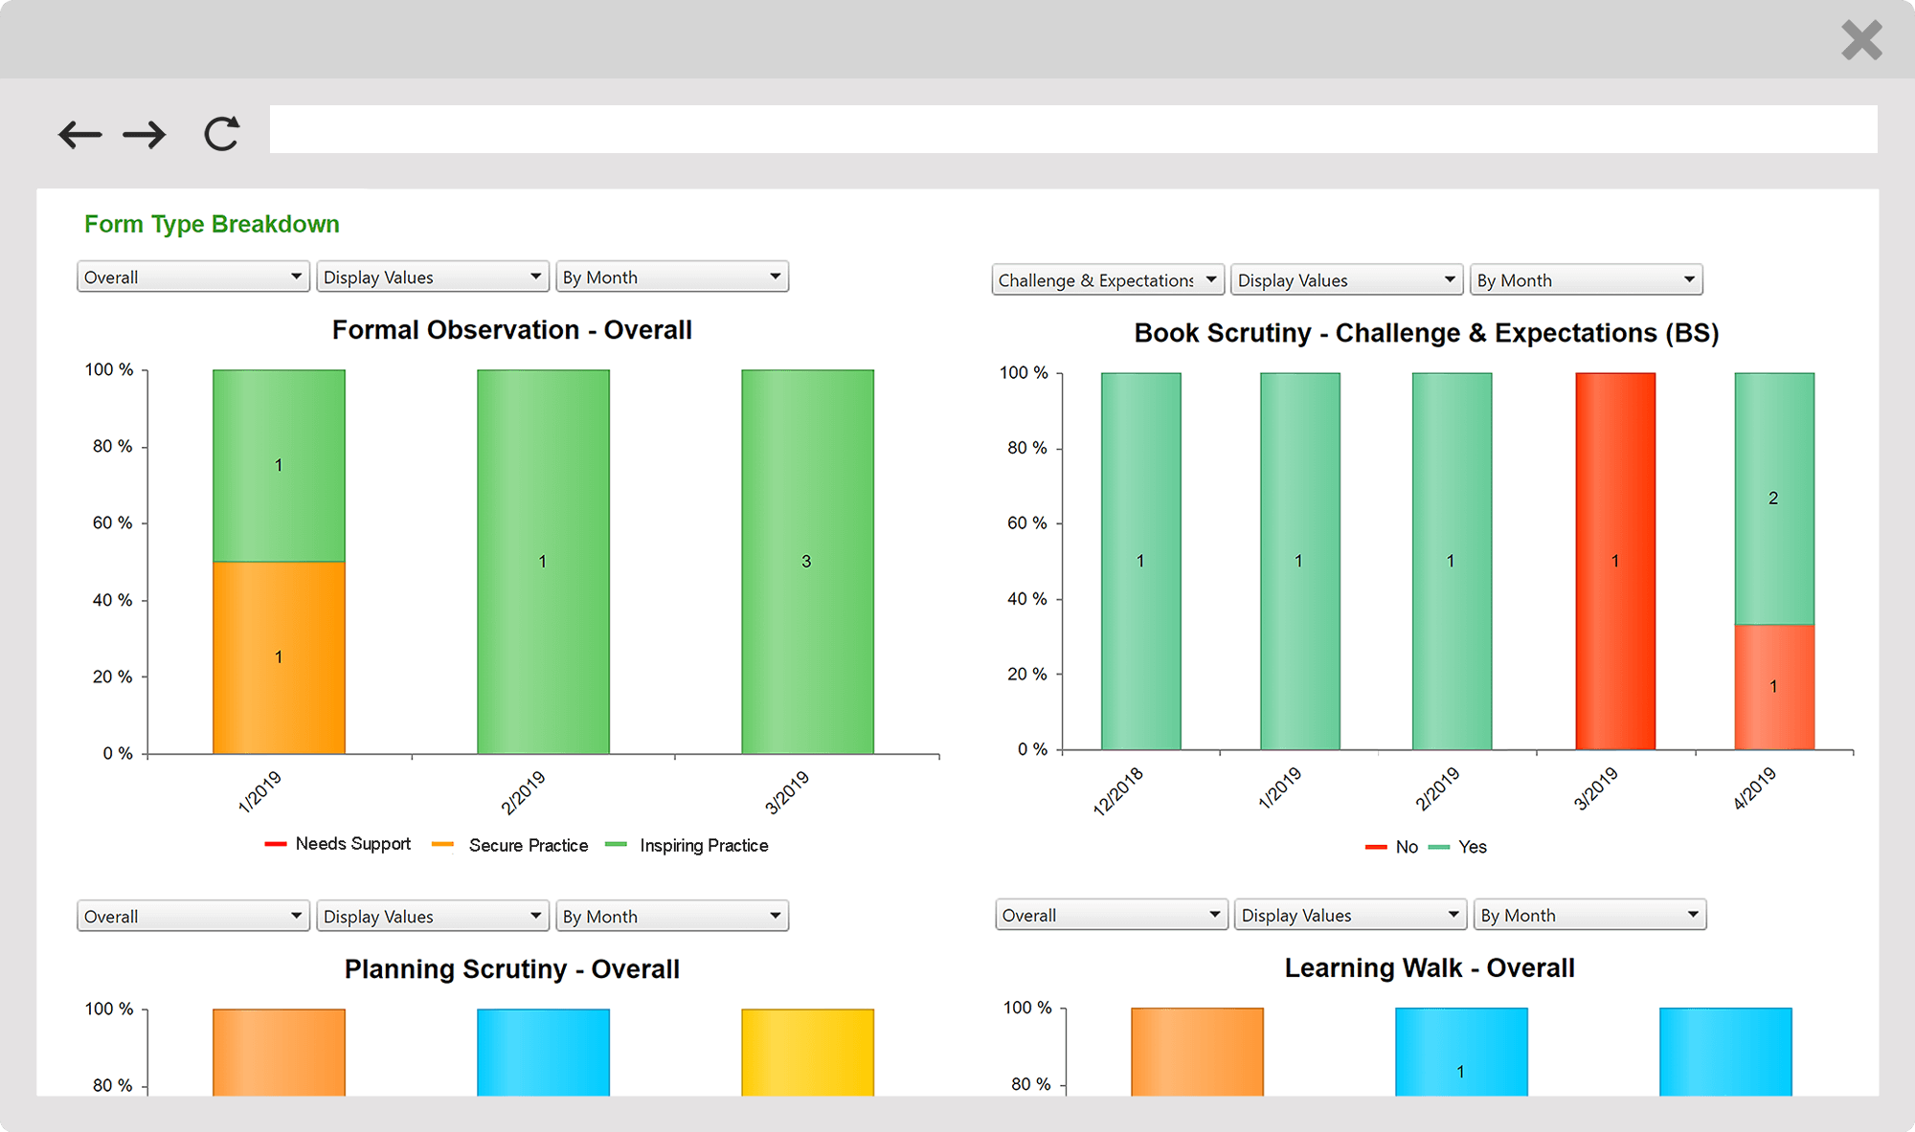Viewport: 1915px width, 1132px height.
Task: Click the green Yes legend marker
Action: (1438, 847)
